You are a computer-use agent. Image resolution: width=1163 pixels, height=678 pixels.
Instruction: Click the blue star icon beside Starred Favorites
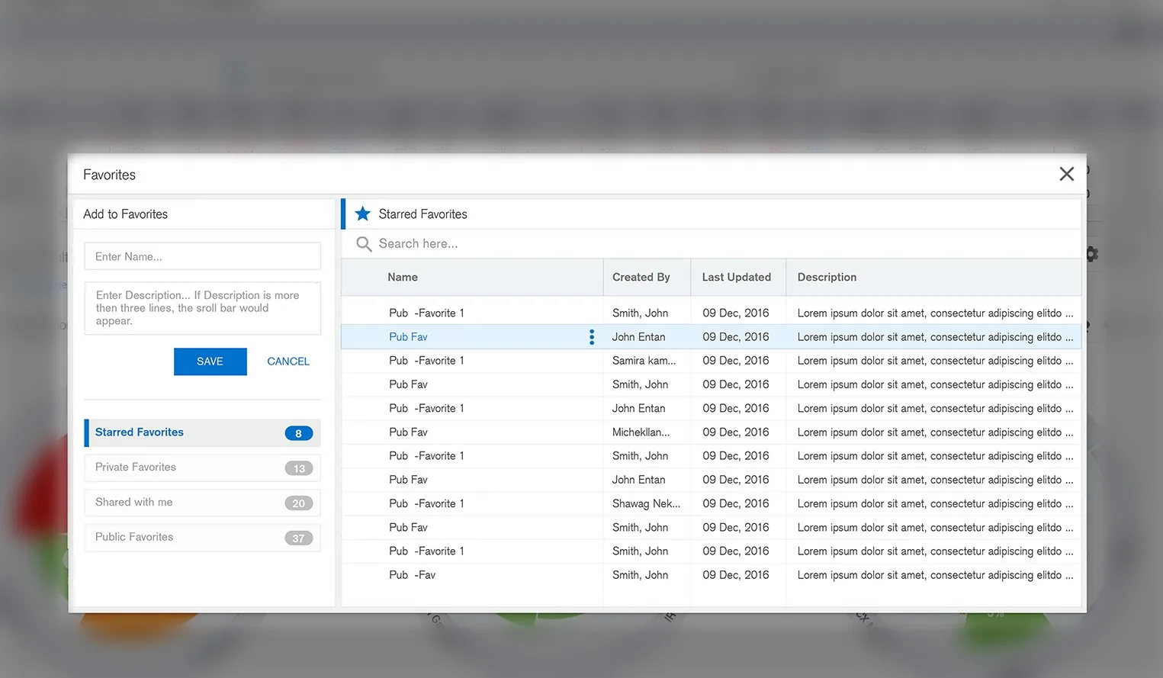point(363,214)
